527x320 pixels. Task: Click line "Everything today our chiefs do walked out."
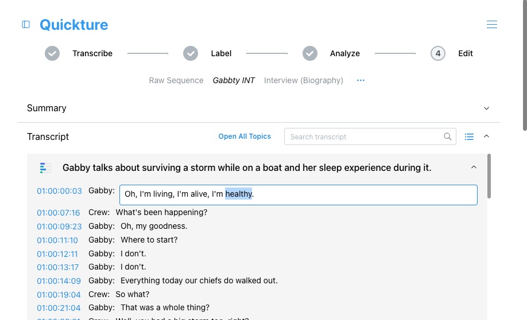click(x=199, y=280)
